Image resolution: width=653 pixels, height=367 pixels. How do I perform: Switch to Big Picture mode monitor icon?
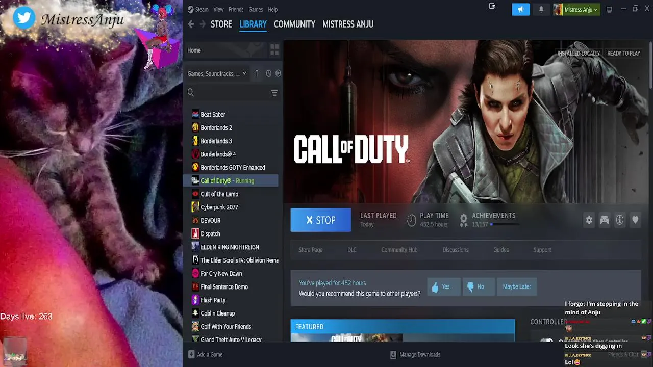(x=609, y=9)
